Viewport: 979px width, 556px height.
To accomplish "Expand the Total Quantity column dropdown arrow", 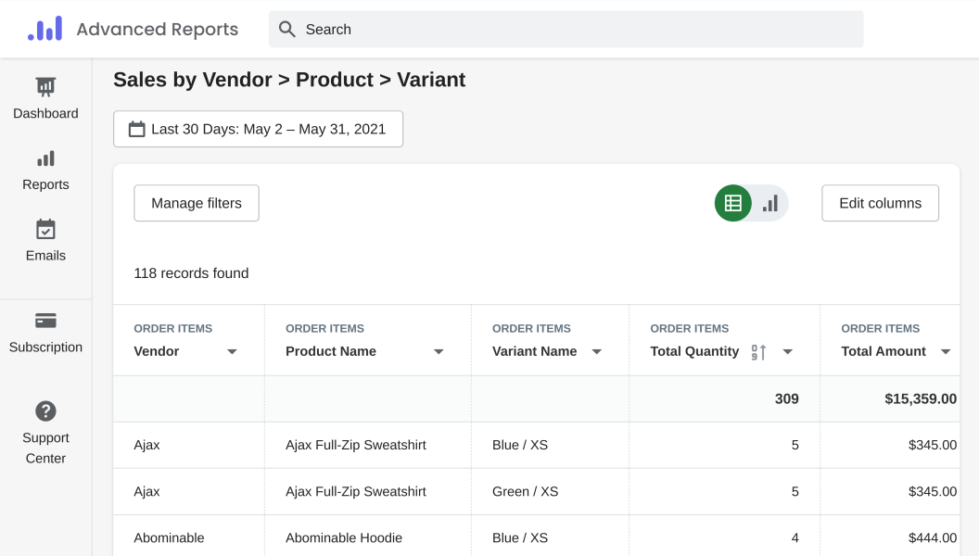I will 788,352.
